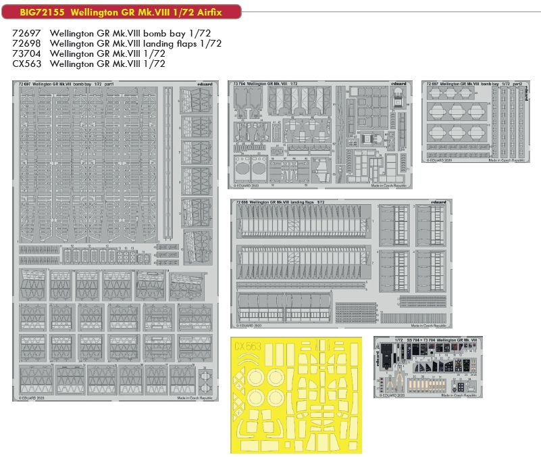Click 'Made in Czech Republic' on the bomb bay part1 fret
This screenshot has height=457, width=541.
click(195, 398)
